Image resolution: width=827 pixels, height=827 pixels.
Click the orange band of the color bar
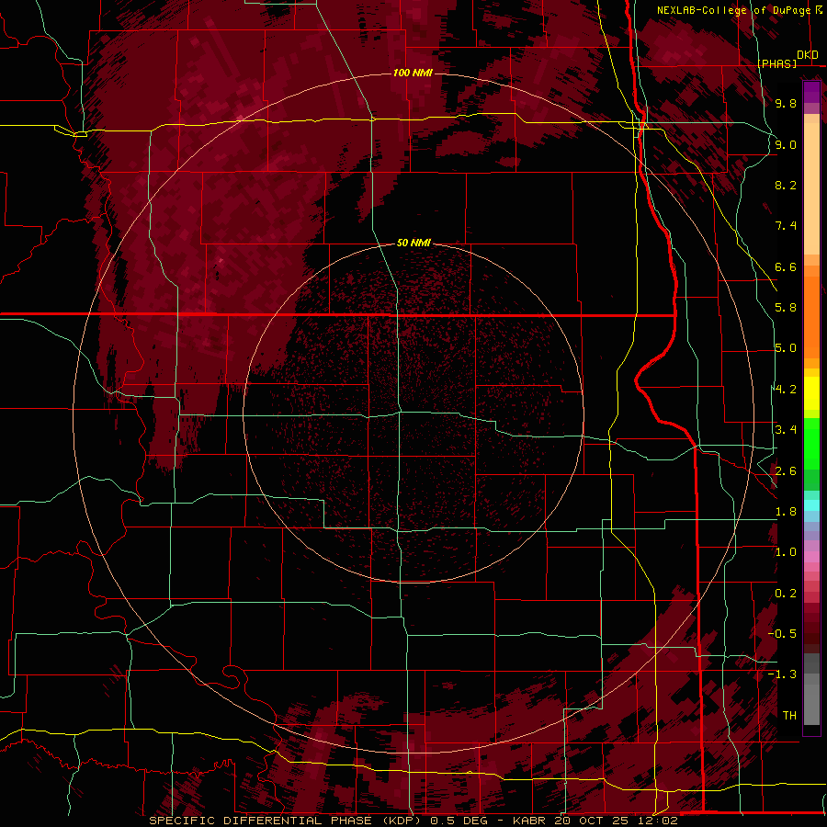point(811,316)
